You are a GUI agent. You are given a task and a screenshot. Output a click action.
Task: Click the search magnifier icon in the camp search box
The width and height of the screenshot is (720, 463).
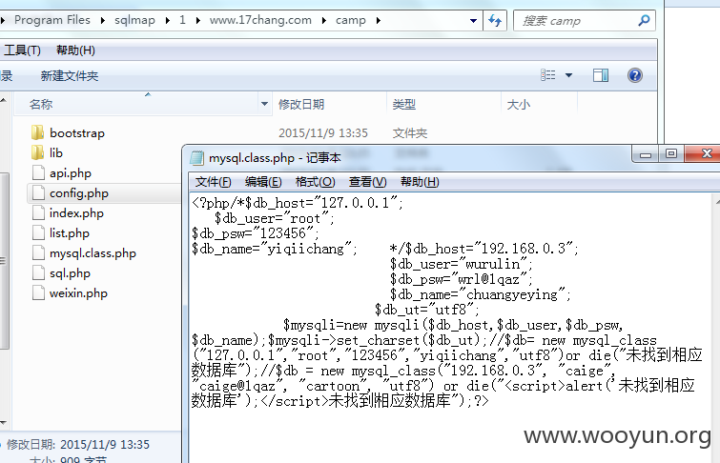coord(644,21)
